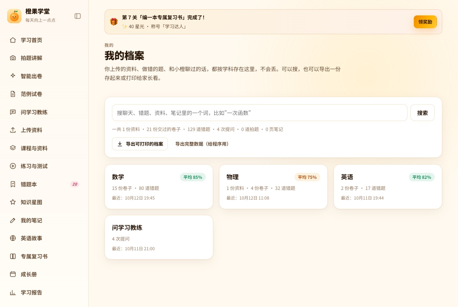Click the summary line starting 一共 1 份资料
Image resolution: width=458 pixels, height=307 pixels.
coord(198,129)
